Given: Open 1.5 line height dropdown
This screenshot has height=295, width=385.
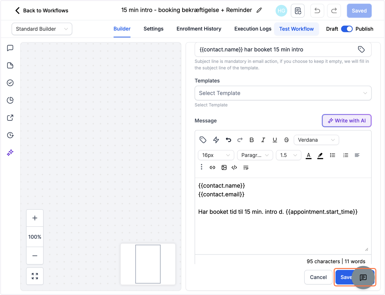Looking at the screenshot, I should click(288, 155).
